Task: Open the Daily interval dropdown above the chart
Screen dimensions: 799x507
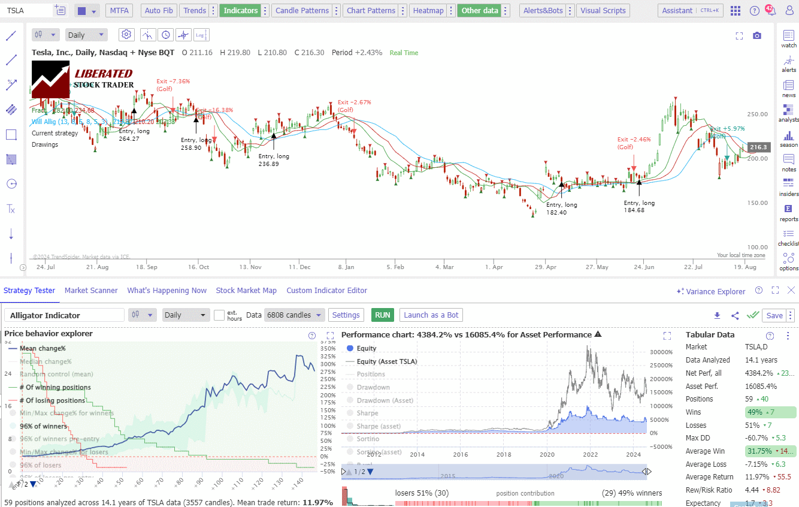Action: tap(86, 34)
